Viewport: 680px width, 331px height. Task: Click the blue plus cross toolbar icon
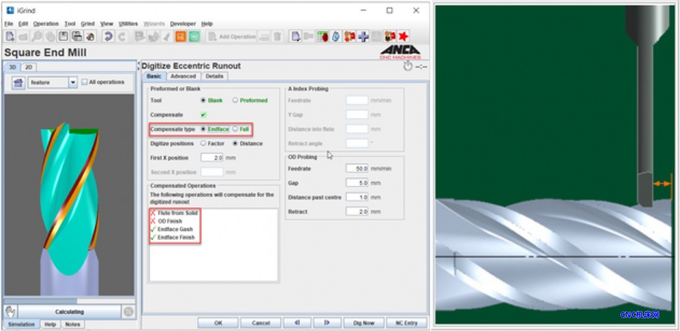[363, 36]
